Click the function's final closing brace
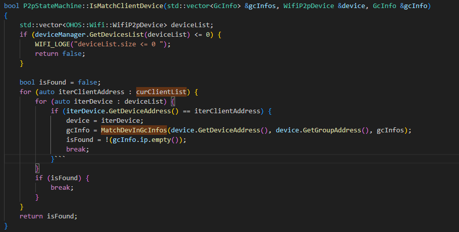The height and width of the screenshot is (232, 459). click(x=6, y=226)
